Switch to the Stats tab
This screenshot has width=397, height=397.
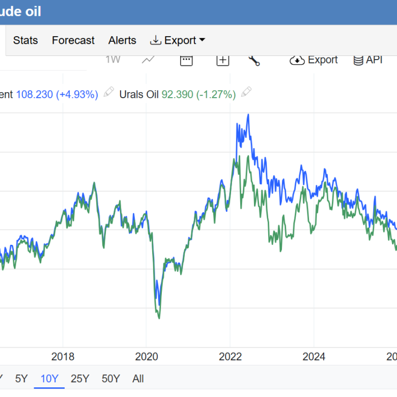point(25,40)
